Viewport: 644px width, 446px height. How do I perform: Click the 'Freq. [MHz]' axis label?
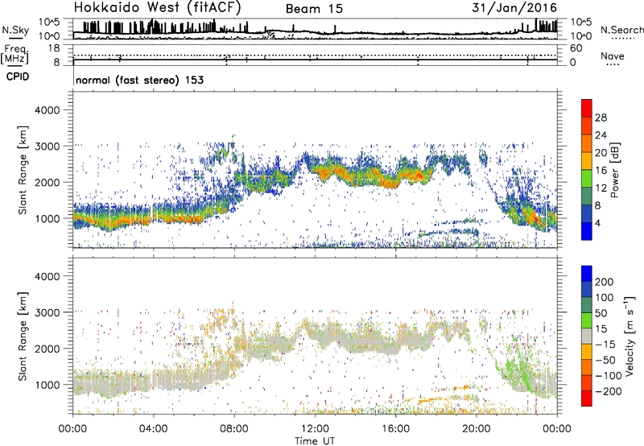click(x=14, y=55)
